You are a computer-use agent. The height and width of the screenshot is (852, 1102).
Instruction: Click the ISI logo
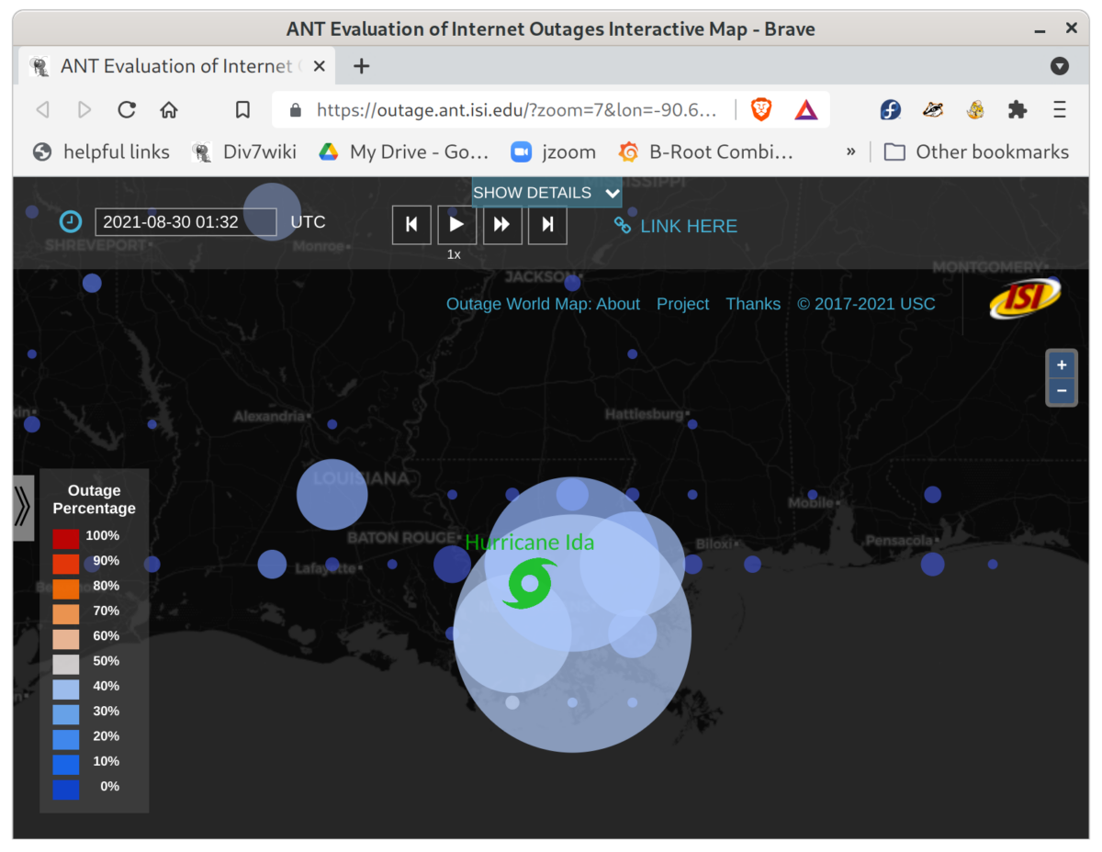tap(1025, 298)
